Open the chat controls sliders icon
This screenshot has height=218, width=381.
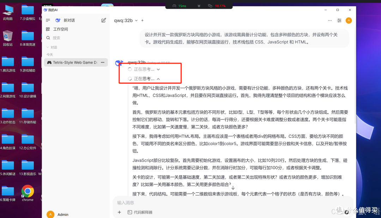point(339,20)
